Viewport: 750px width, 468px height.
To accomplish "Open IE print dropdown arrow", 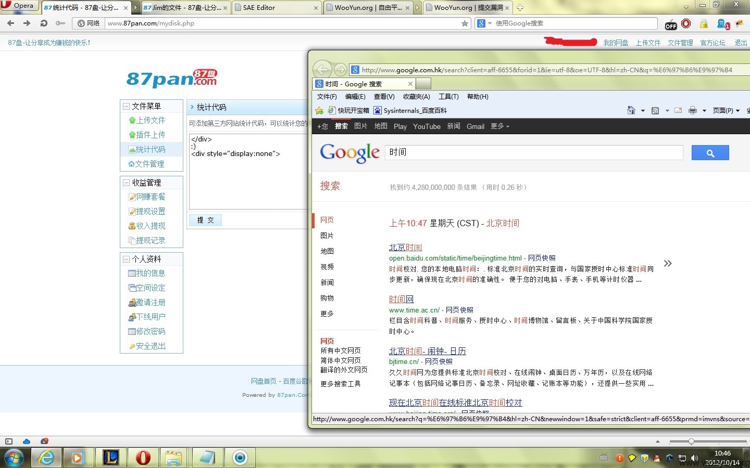I will (704, 111).
